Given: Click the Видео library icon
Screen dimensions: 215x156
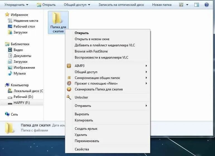Looking at the screenshot, I should pyautogui.click(x=10, y=50).
